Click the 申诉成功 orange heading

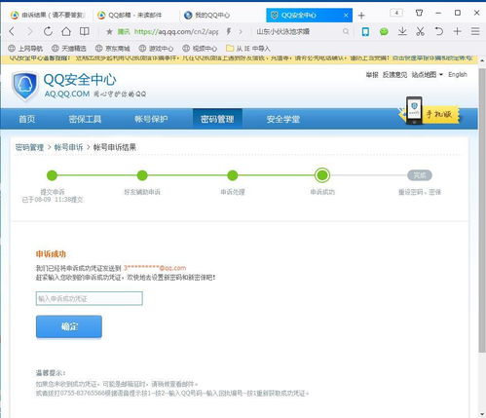(51, 254)
